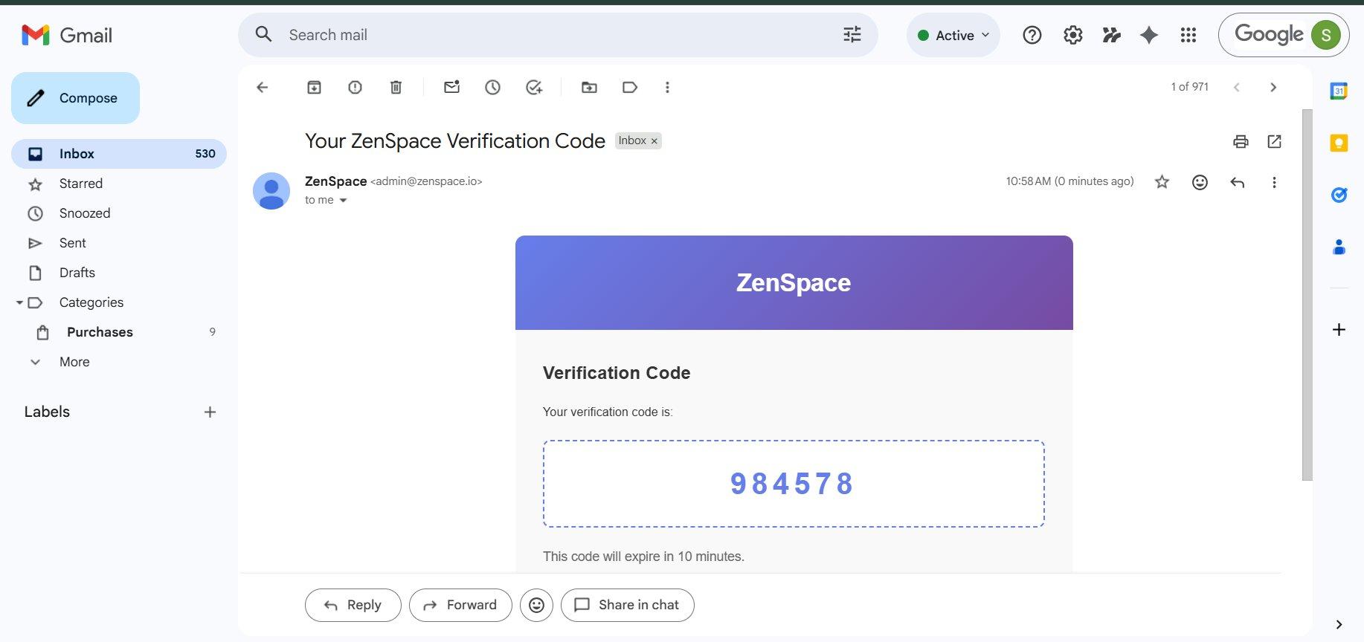Open Contacts side panel
The height and width of the screenshot is (642, 1364).
click(1339, 247)
